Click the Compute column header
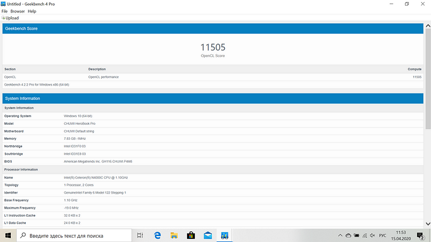Screen dimensions: 431x242 coord(414,69)
